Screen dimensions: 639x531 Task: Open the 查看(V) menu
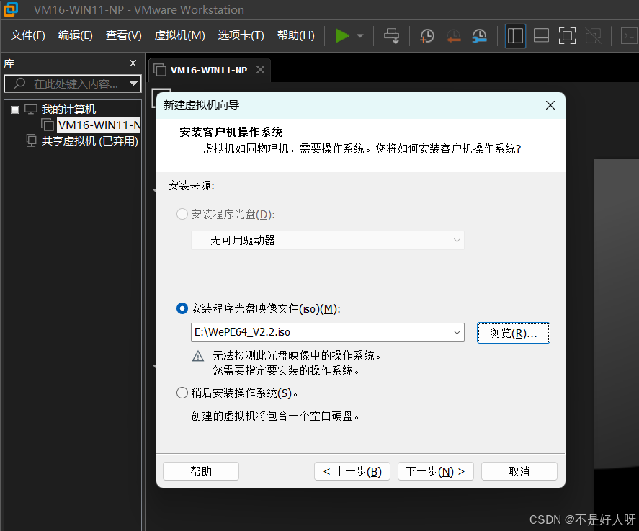pos(123,35)
